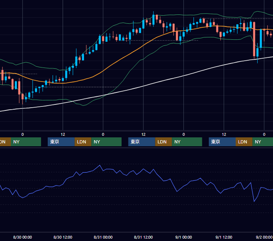Select the tall blue candlestick before 9/2 00:00
Viewport: 273px width, 241px height.
(x=261, y=39)
